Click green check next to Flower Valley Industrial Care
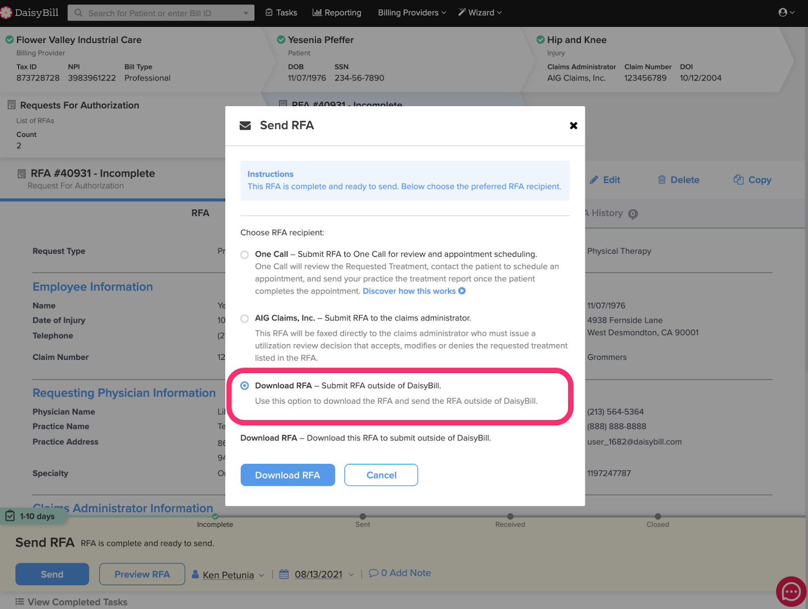 (x=10, y=39)
